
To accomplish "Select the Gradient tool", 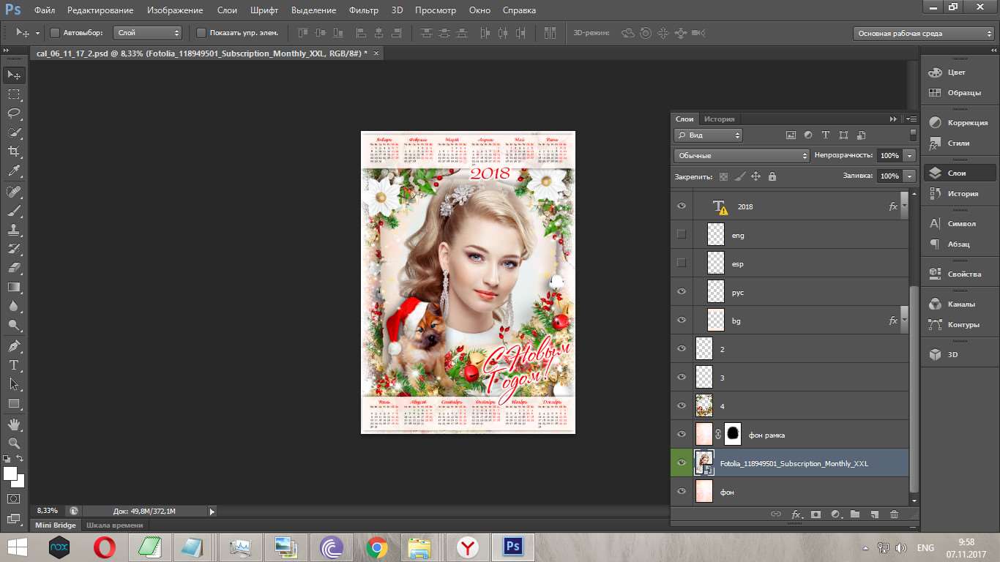I will [14, 287].
